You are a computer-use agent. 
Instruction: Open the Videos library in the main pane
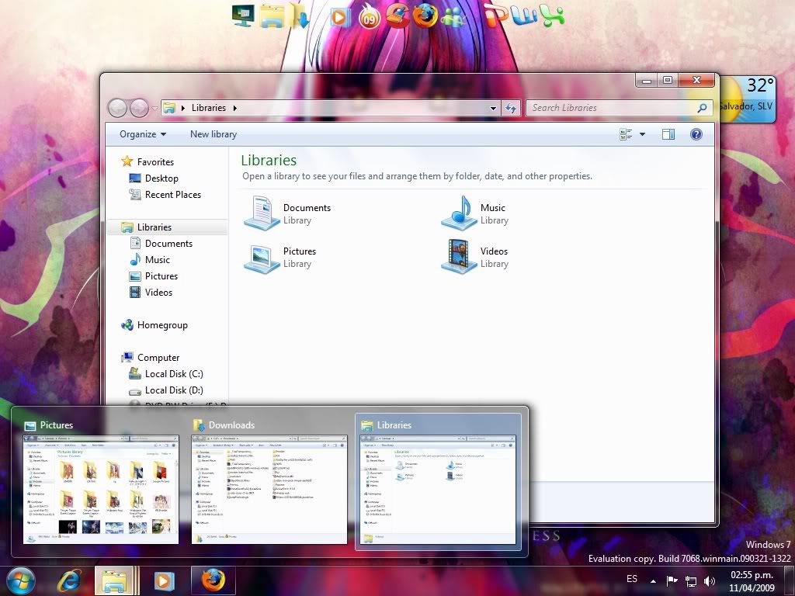pyautogui.click(x=475, y=257)
